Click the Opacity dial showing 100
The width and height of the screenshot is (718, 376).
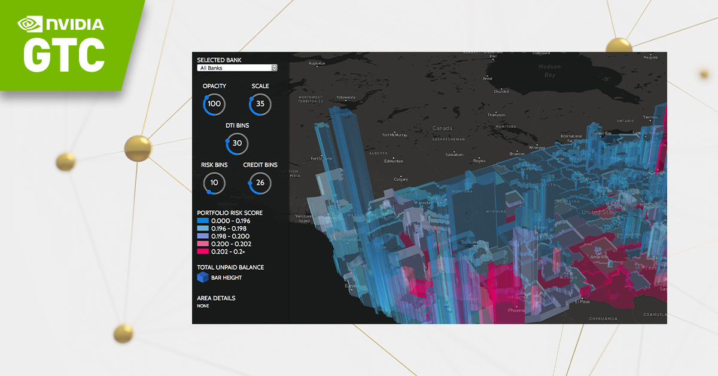(x=214, y=104)
